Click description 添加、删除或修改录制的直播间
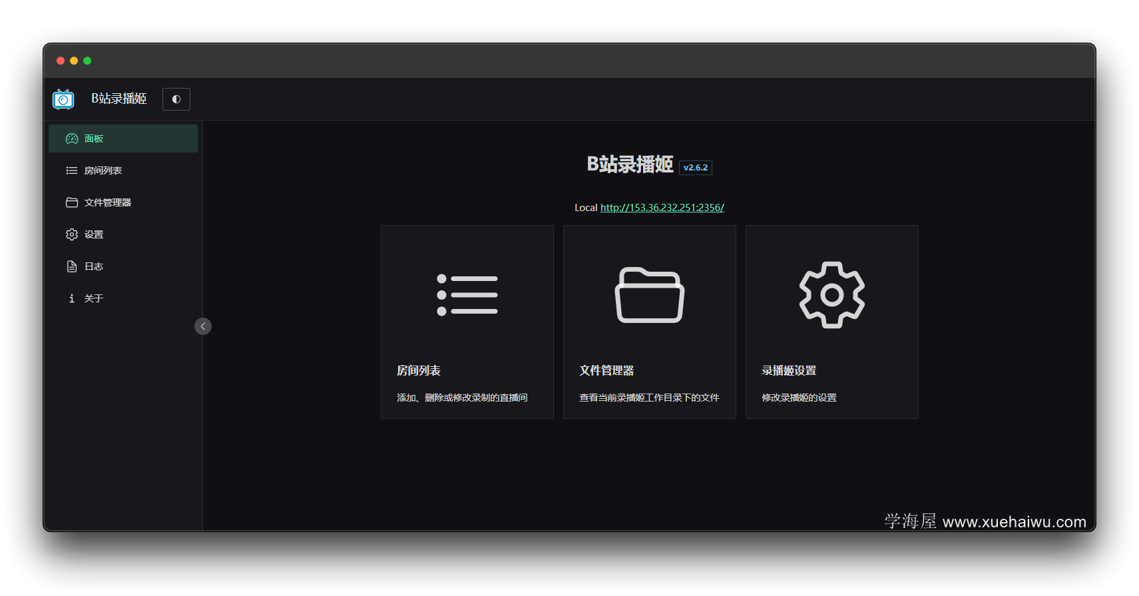Image resolution: width=1139 pixels, height=596 pixels. click(x=463, y=398)
